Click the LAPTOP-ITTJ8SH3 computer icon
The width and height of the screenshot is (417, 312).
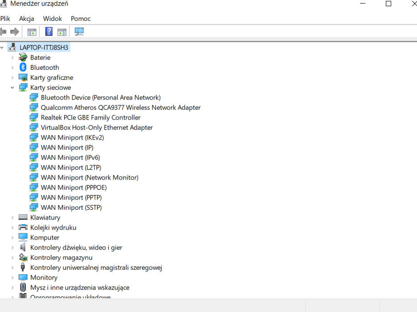coord(12,47)
